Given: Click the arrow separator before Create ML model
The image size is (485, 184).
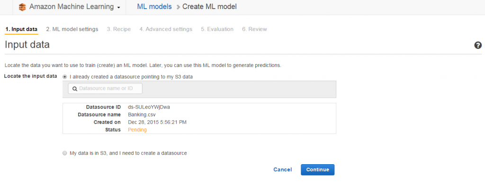Looking at the screenshot, I should point(178,7).
